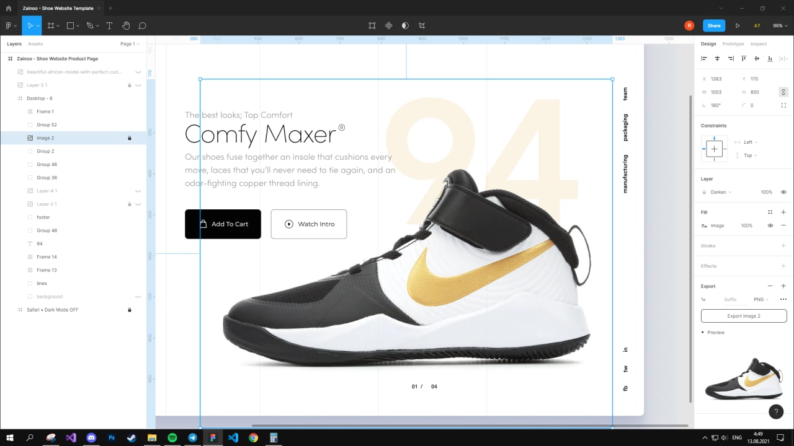The height and width of the screenshot is (446, 794).
Task: Click the user avatar R
Action: pyautogui.click(x=689, y=25)
